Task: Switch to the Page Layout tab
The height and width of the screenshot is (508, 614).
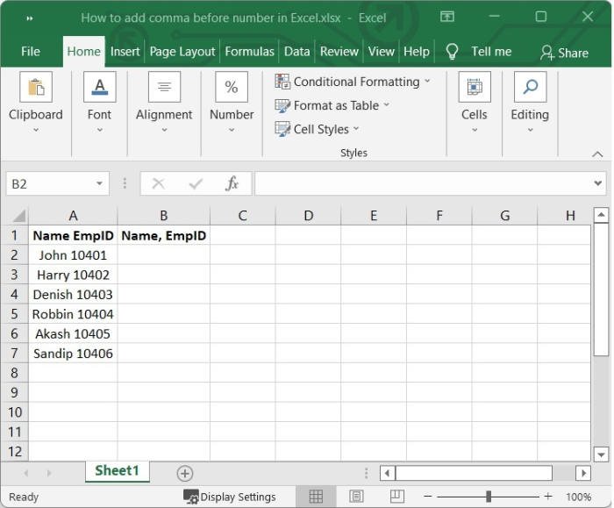Action: click(x=182, y=52)
